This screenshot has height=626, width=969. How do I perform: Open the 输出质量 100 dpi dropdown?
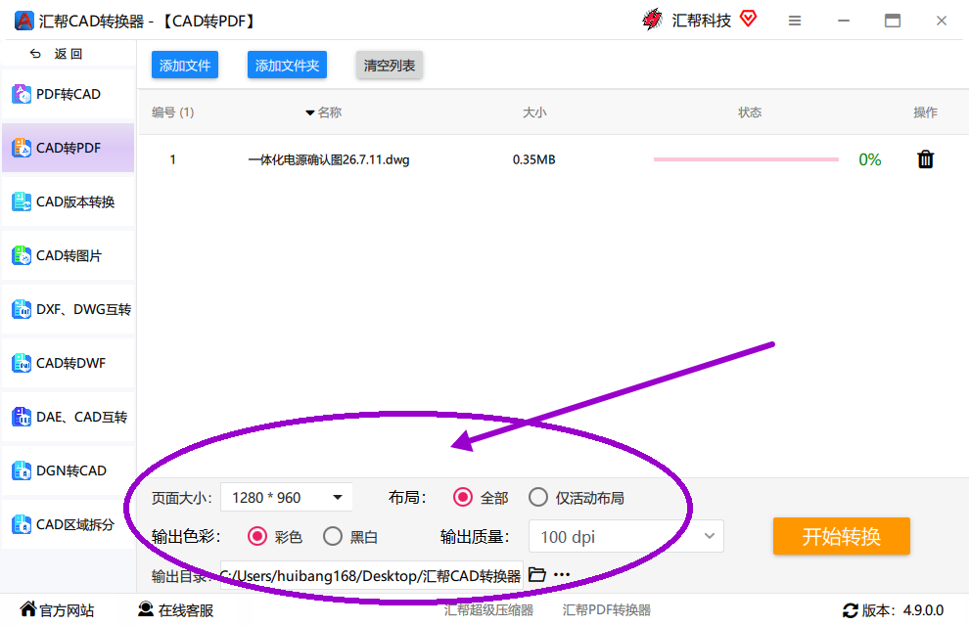[x=626, y=536]
